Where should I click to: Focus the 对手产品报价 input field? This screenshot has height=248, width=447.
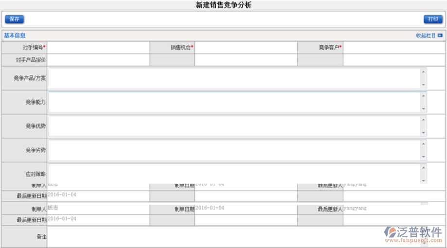coord(99,60)
